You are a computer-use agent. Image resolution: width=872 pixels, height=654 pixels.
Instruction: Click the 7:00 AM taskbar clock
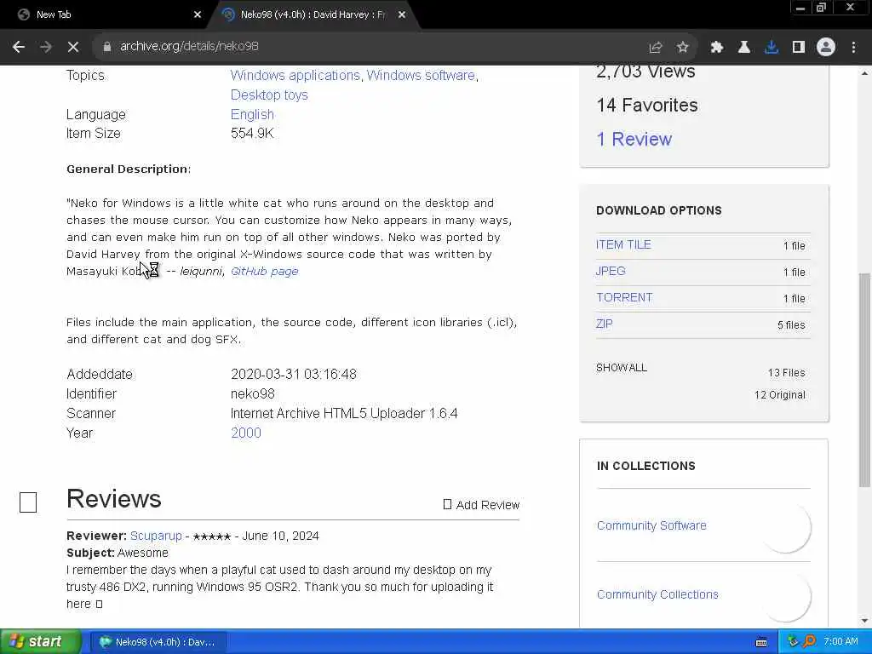pos(840,642)
